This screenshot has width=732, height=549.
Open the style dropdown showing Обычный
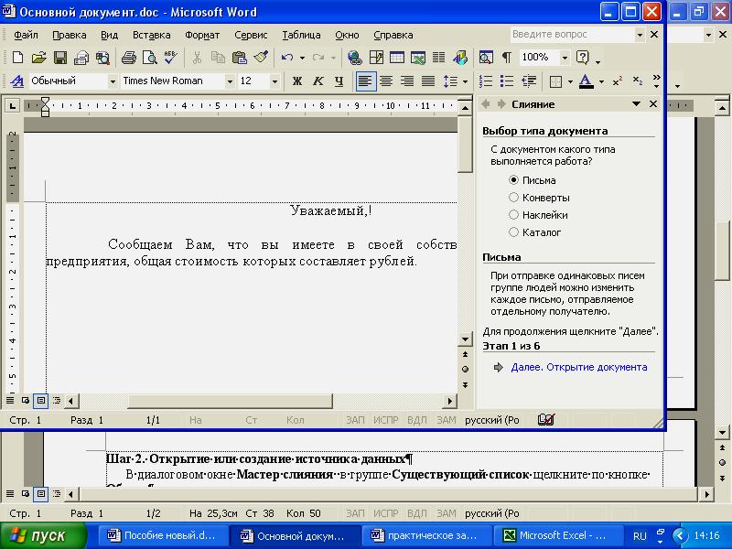113,81
